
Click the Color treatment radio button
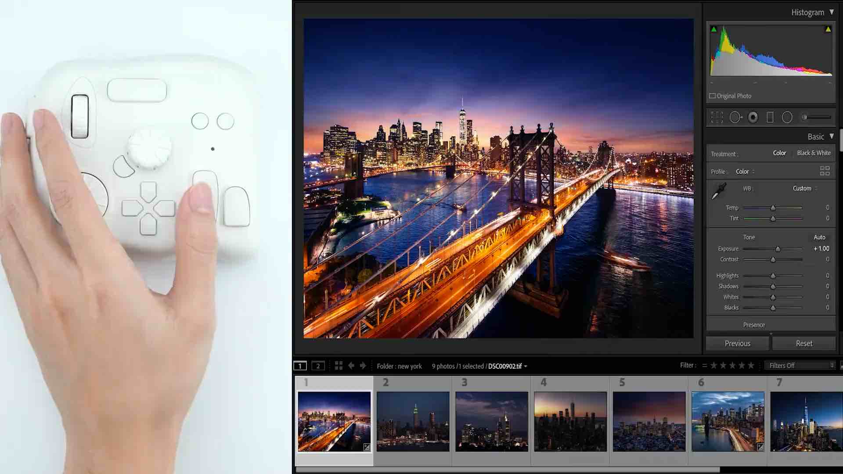(779, 153)
